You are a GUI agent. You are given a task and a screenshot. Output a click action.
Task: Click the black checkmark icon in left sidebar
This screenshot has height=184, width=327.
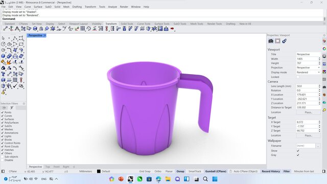[15, 86]
